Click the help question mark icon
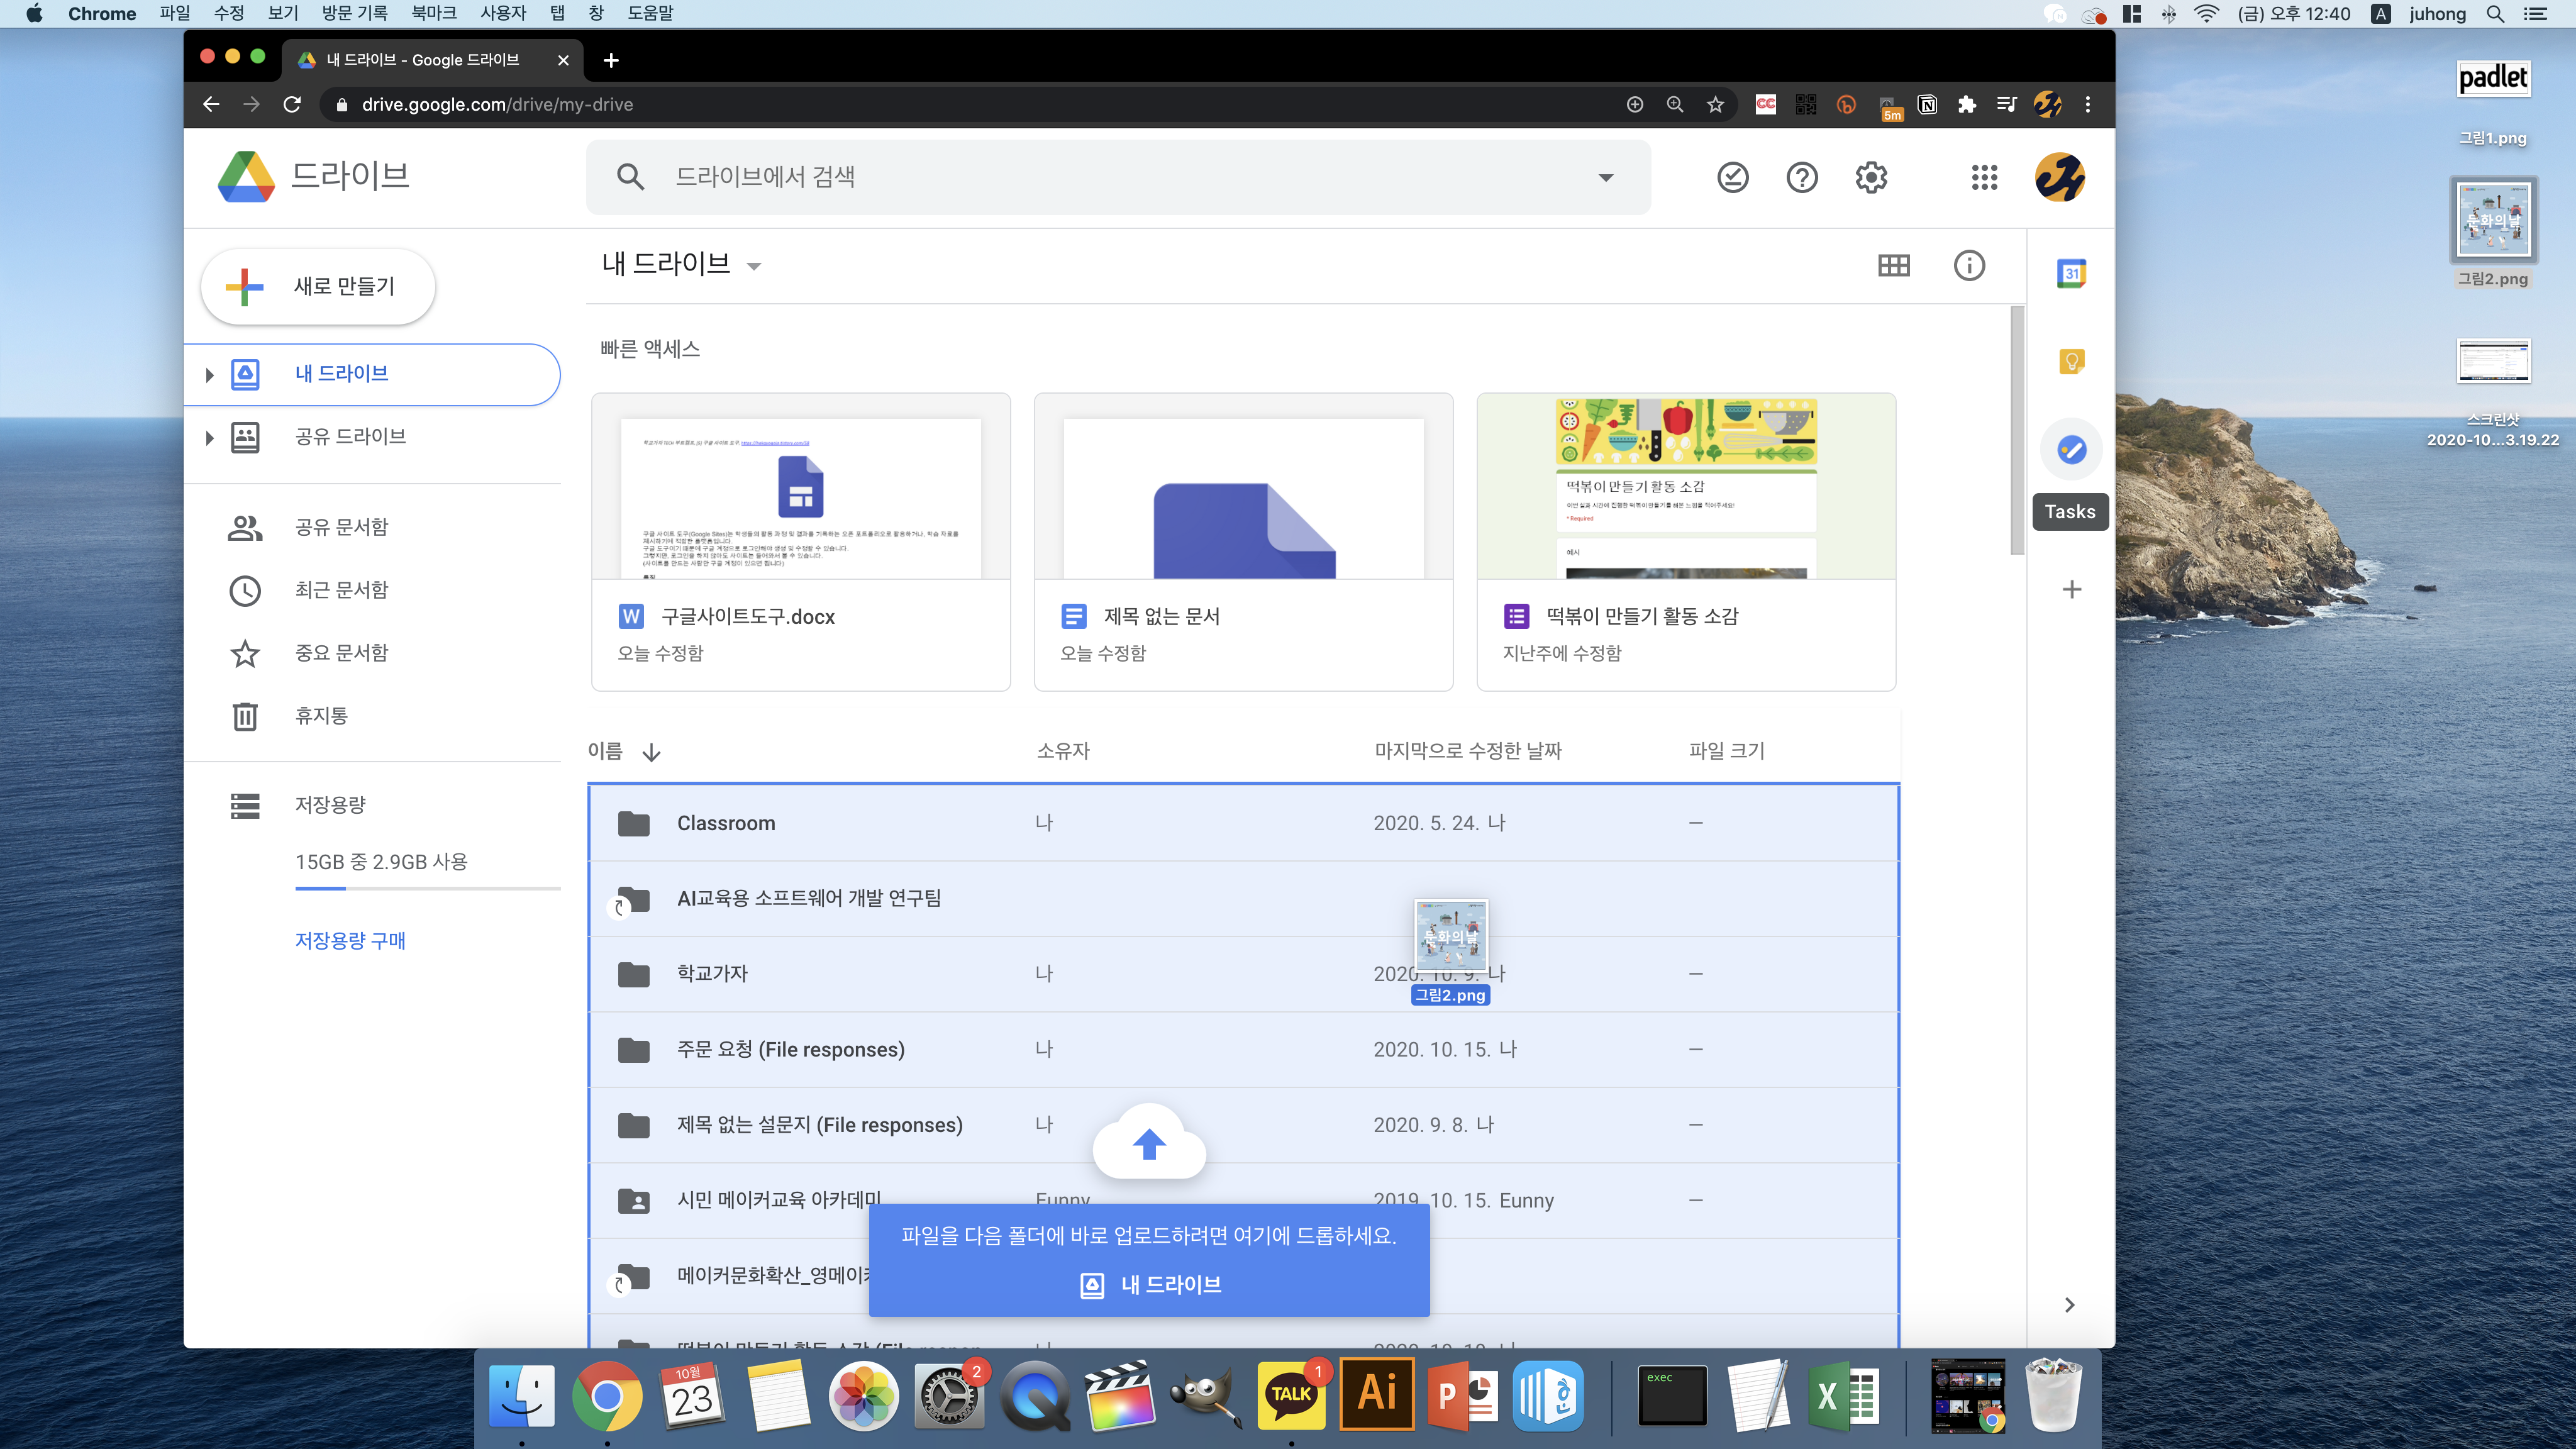The width and height of the screenshot is (2576, 1449). [x=1802, y=178]
